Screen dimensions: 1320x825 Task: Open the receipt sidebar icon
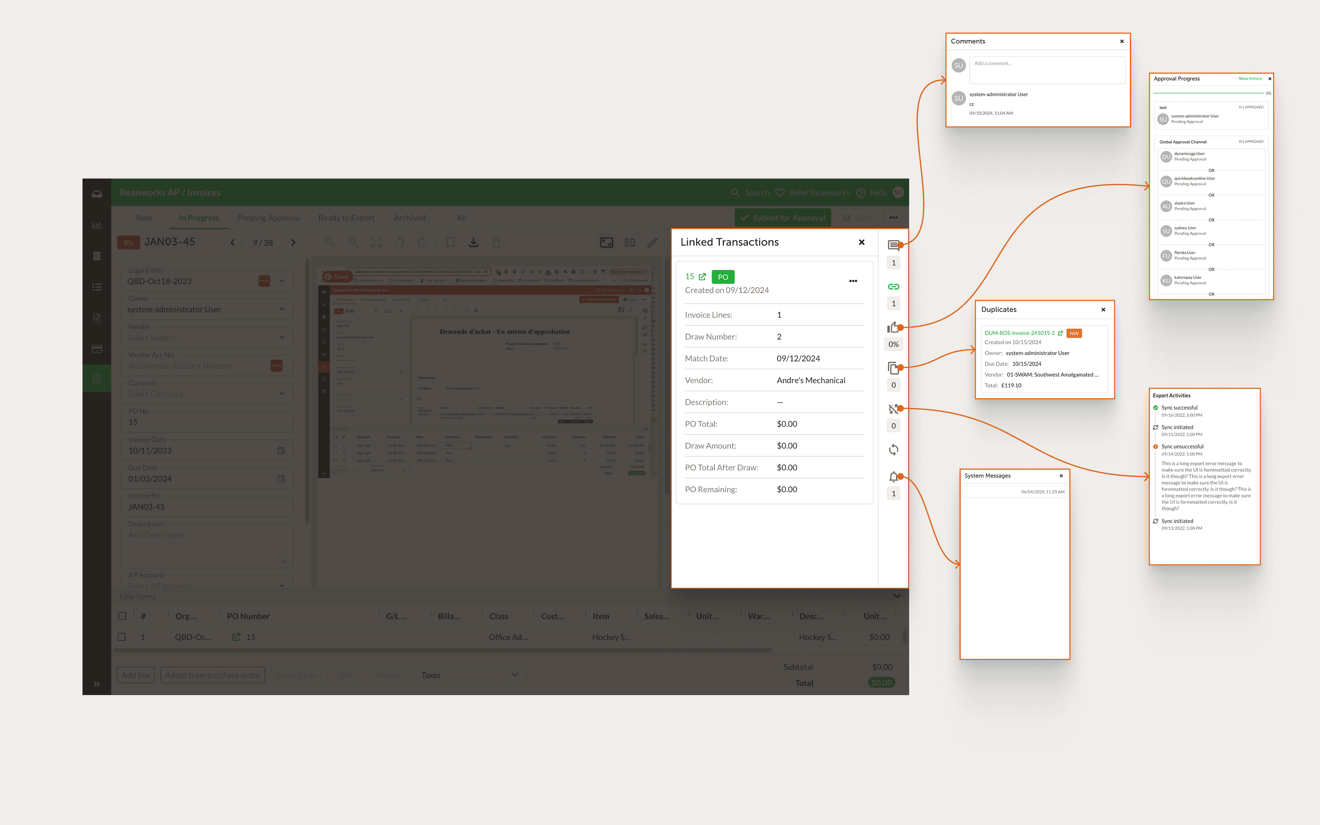pos(97,256)
